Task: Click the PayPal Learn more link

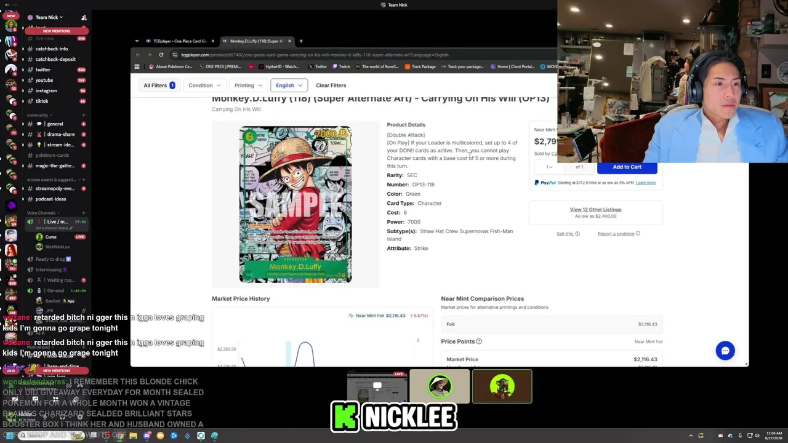Action: point(646,183)
